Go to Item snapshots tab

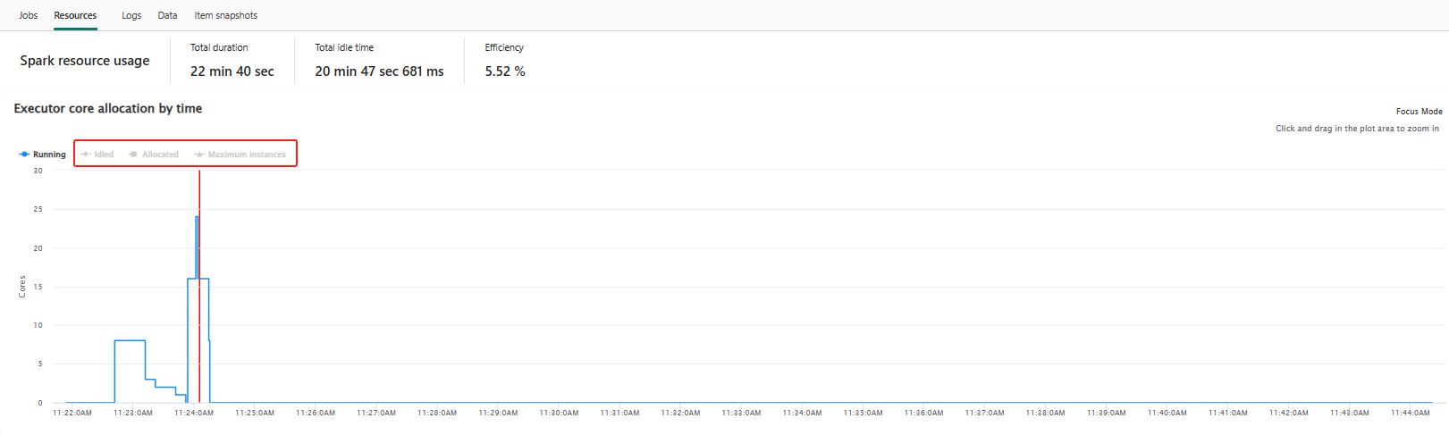coord(226,15)
